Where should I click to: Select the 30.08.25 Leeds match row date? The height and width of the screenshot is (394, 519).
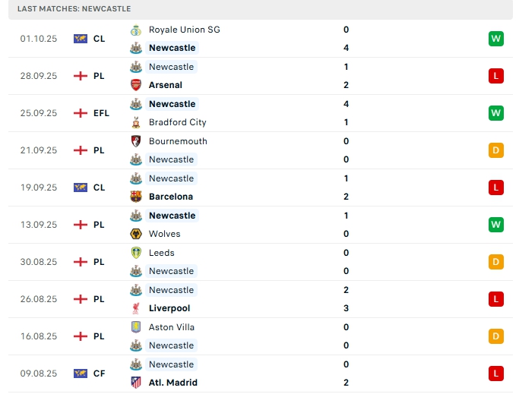click(39, 262)
